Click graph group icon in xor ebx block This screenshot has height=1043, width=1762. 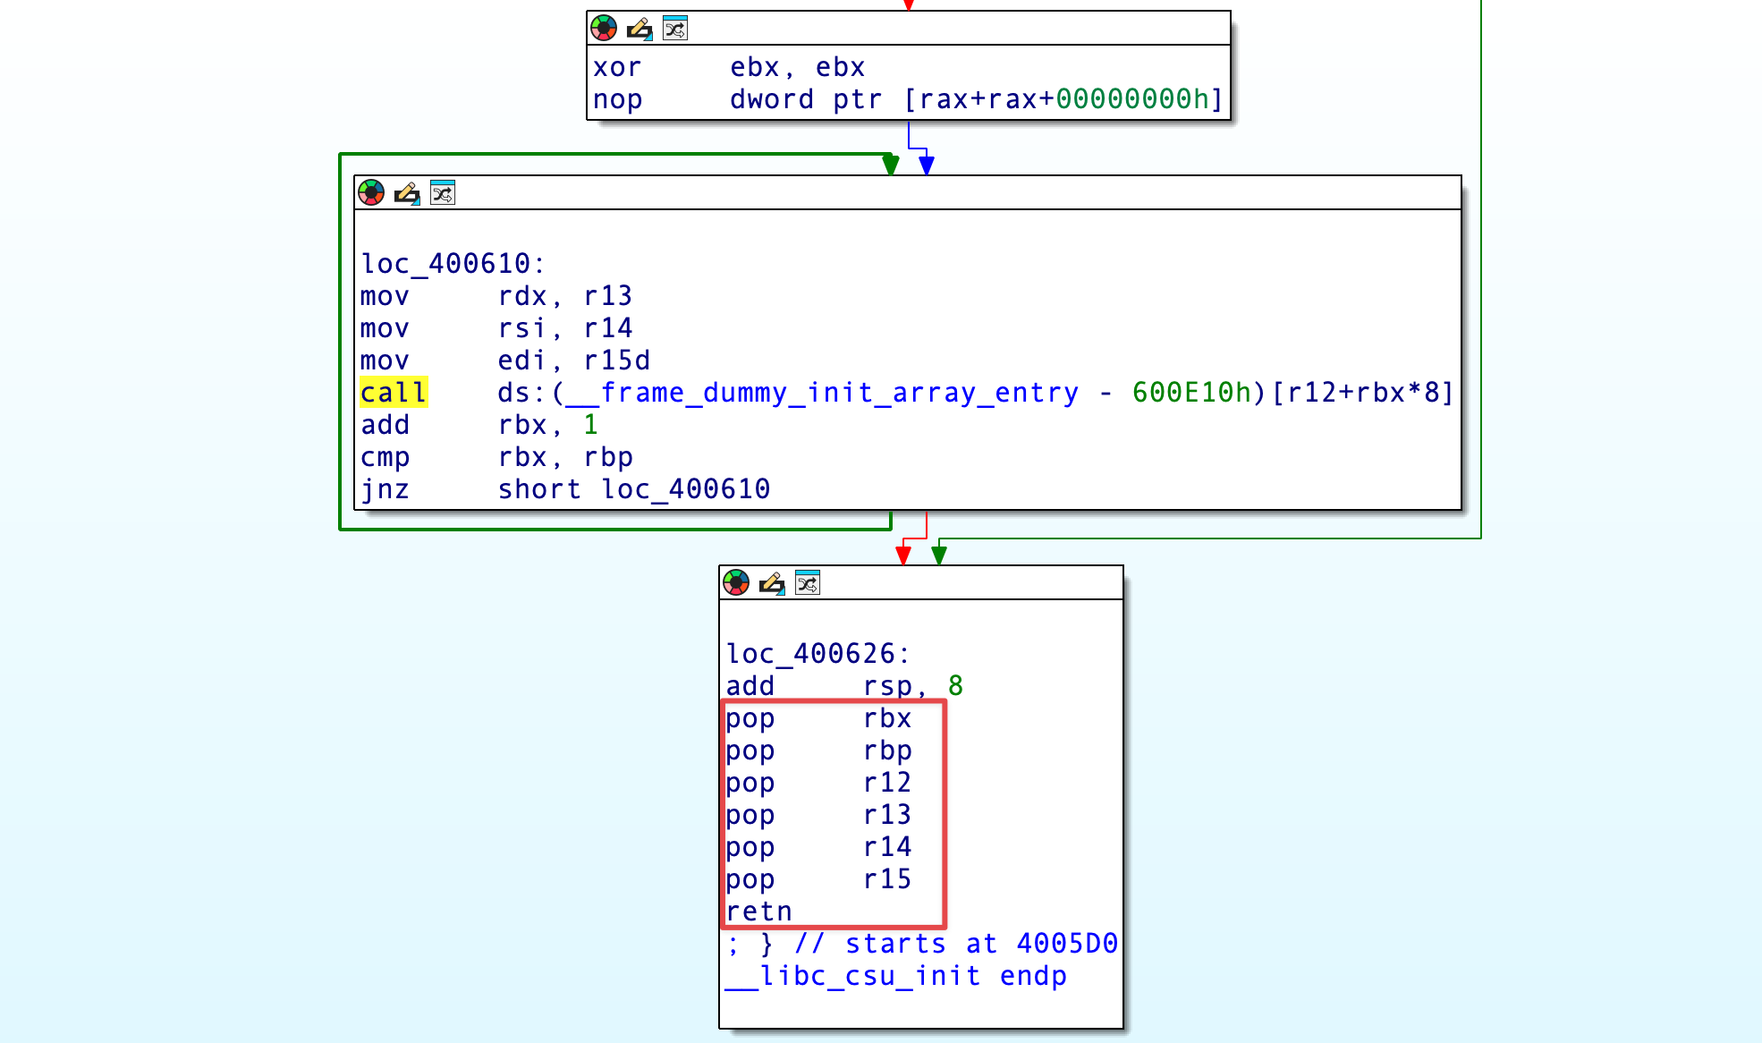675,29
